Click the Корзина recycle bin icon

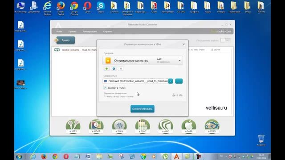tap(261, 140)
